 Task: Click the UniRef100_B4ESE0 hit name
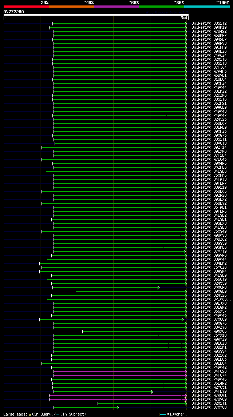pos(209,172)
